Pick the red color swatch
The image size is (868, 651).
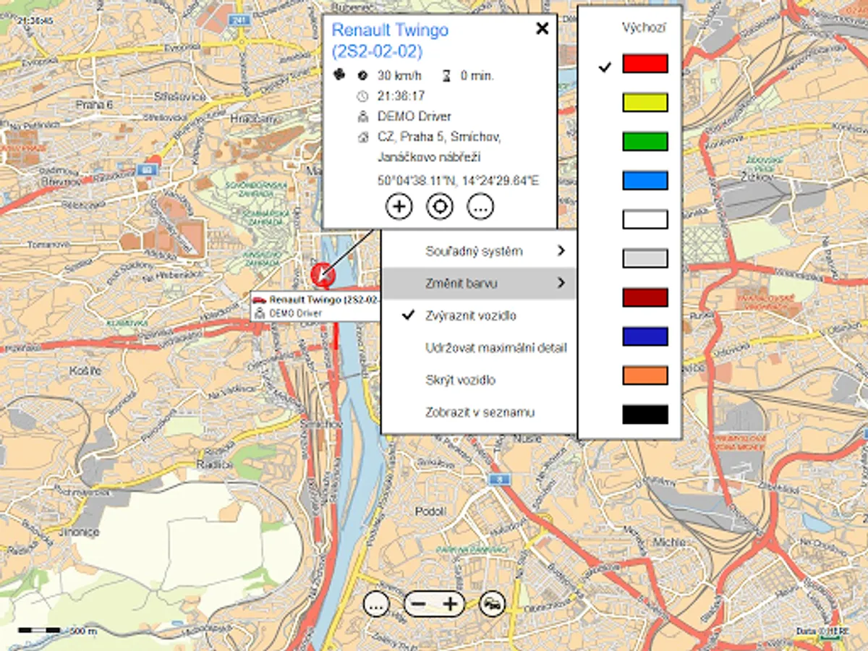pos(645,64)
